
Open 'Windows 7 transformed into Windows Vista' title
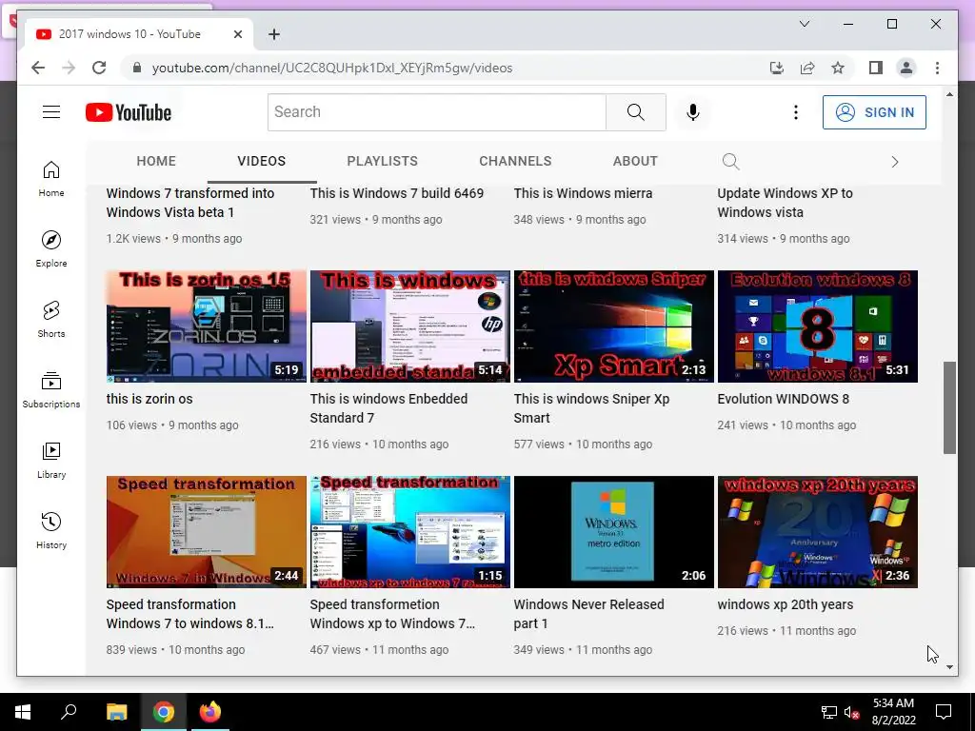(x=190, y=203)
